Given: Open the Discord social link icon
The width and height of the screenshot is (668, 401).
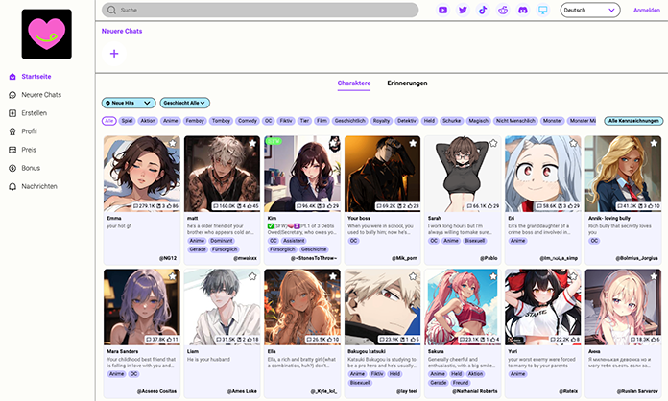Looking at the screenshot, I should point(523,10).
